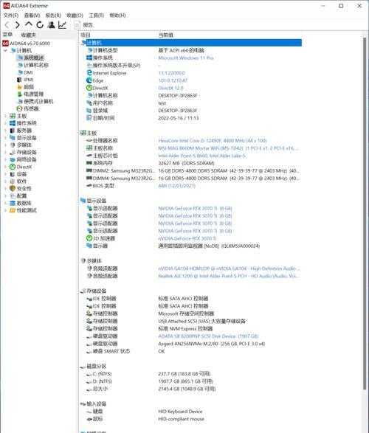Click the Internet Explorer row icon

pos(89,72)
